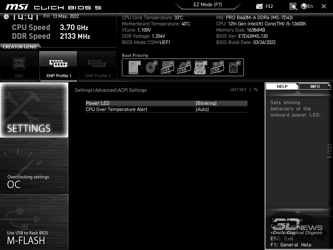Select the USB hard disk boot device
Image resolution: width=333 pixels, height=250 pixels.
tap(167, 67)
